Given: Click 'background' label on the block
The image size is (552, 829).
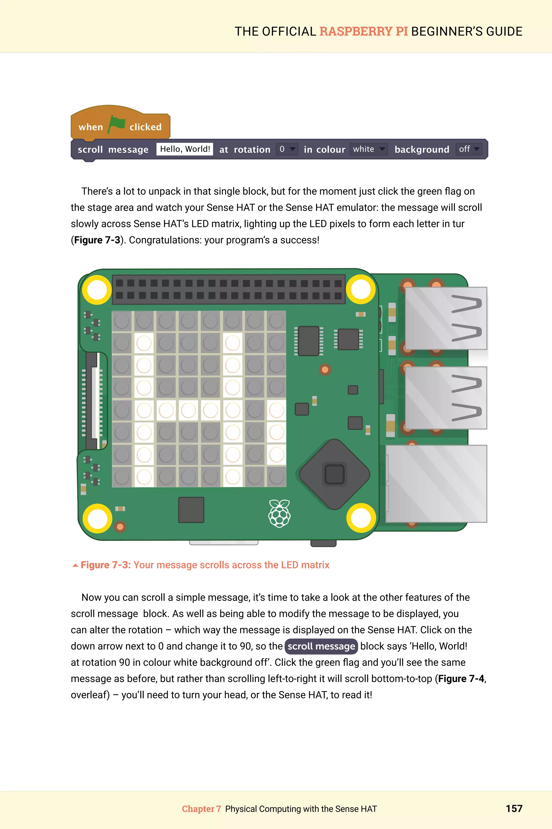Looking at the screenshot, I should [422, 150].
